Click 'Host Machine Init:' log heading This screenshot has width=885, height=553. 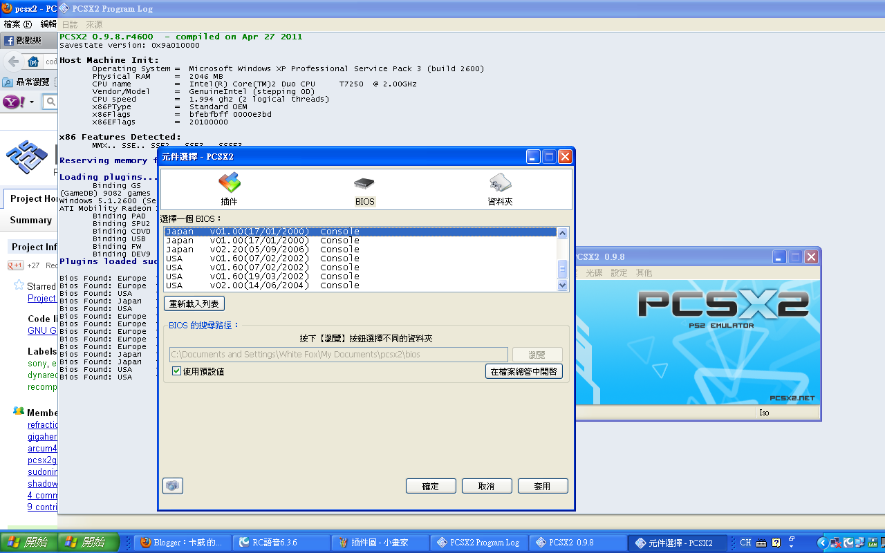coord(109,60)
